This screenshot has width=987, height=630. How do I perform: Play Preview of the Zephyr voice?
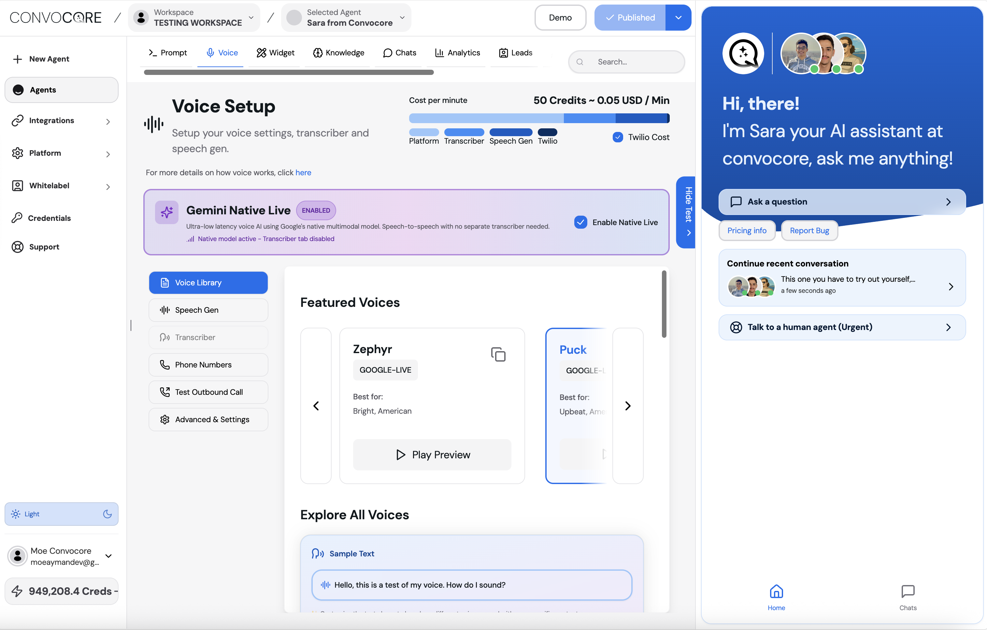[x=432, y=454]
